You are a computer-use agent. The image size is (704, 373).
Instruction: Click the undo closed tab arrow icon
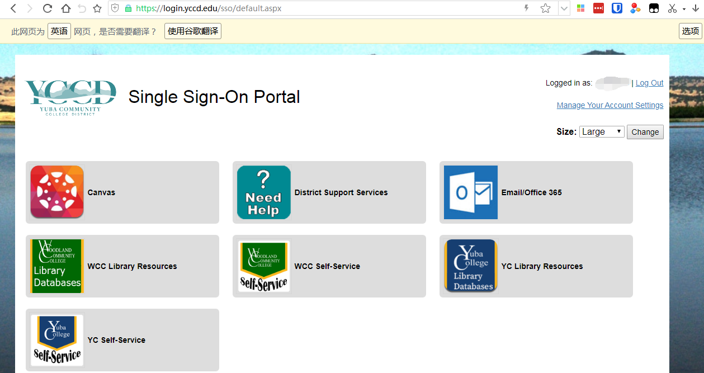click(82, 8)
